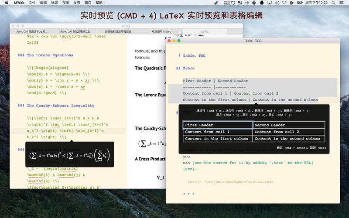Open the 编辑 menu
Viewport: 349px width, 218px height.
point(43,3)
